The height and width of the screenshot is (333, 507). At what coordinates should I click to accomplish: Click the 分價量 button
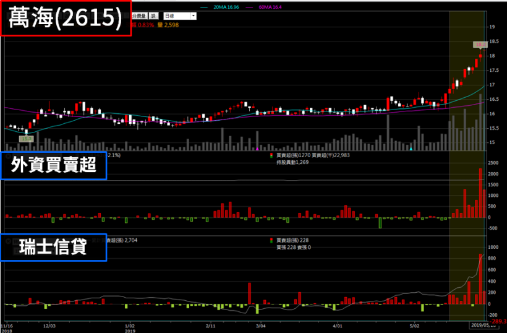tap(139, 16)
